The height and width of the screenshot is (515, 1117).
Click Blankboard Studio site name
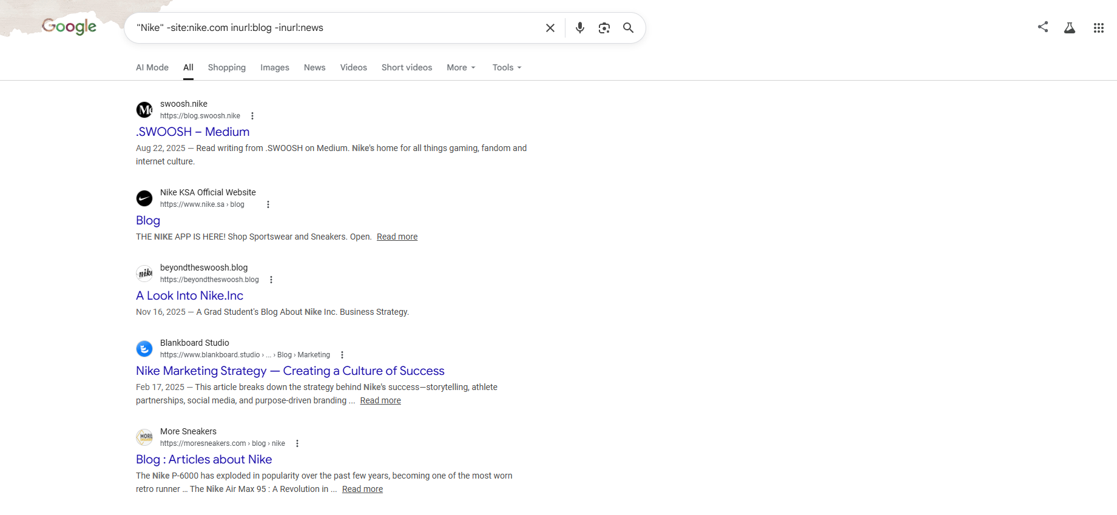195,343
